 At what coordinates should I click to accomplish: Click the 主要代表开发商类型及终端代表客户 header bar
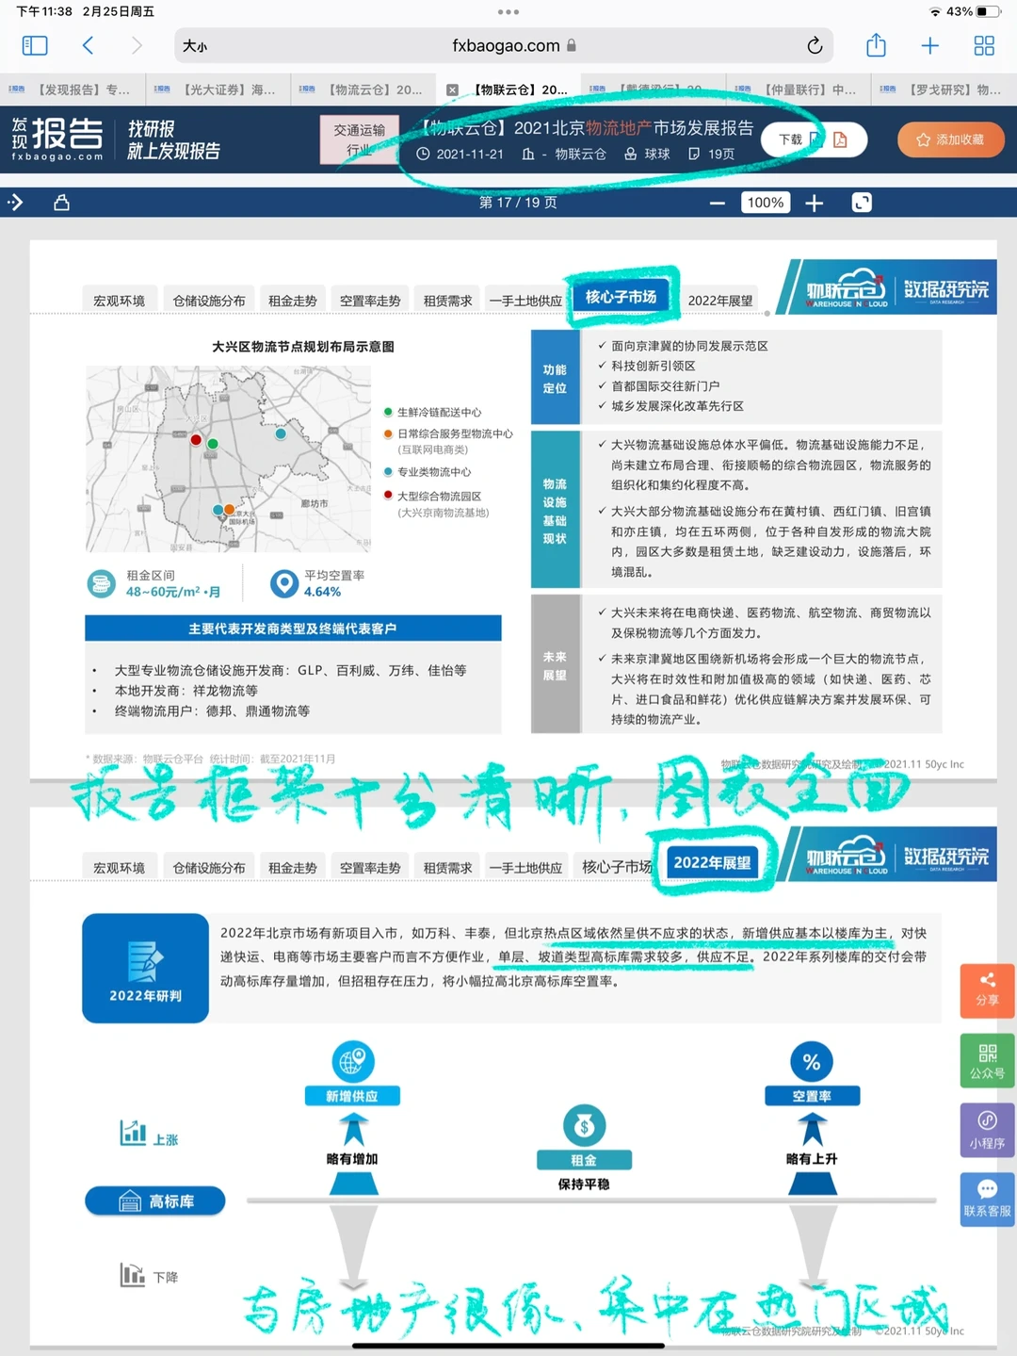(293, 629)
